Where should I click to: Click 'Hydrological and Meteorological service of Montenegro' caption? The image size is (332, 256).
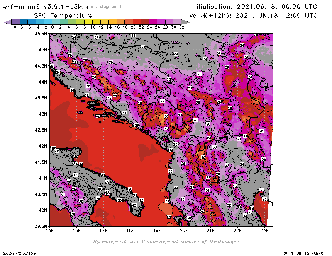click(166, 242)
